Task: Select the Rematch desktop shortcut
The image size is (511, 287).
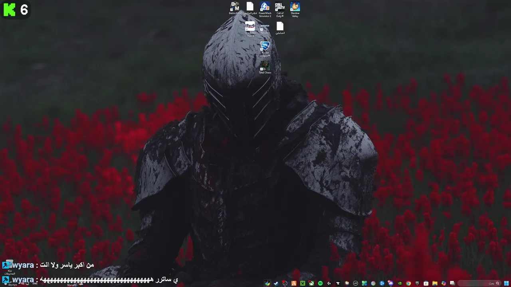Action: click(265, 28)
